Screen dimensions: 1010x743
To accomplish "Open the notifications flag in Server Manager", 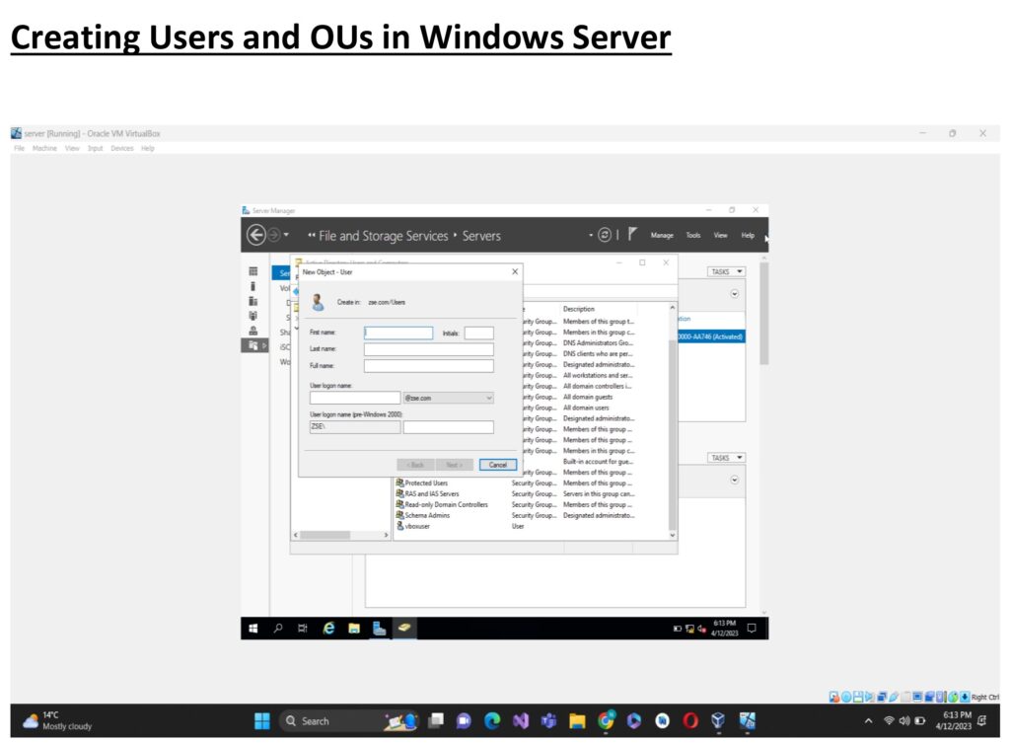I will click(632, 234).
